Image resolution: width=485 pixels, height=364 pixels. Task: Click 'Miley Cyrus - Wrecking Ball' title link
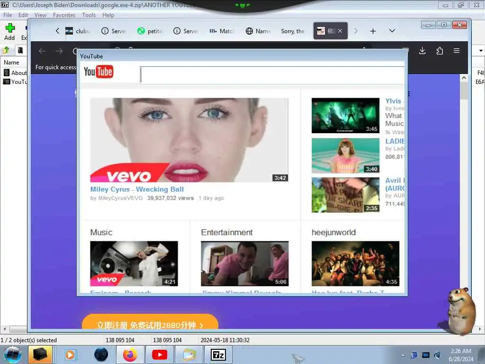click(x=137, y=189)
